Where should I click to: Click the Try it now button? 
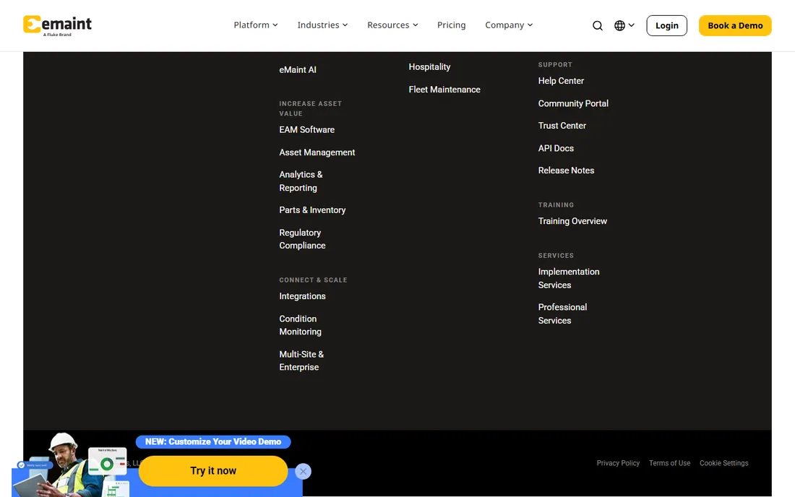213,471
